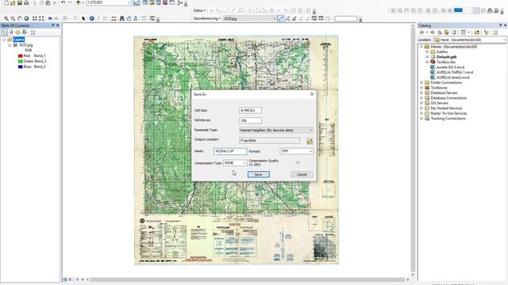
Task: Open the Catalog Location dropdown
Action: coord(504,40)
